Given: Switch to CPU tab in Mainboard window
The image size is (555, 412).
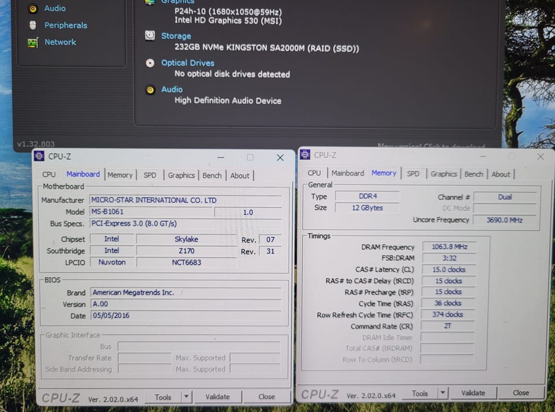Looking at the screenshot, I should pos(49,175).
